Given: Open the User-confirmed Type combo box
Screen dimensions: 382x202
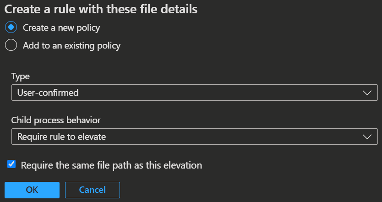Looking at the screenshot, I should [x=194, y=93].
